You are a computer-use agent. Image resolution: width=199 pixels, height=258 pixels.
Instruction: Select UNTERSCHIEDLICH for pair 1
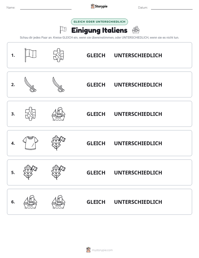(x=138, y=56)
